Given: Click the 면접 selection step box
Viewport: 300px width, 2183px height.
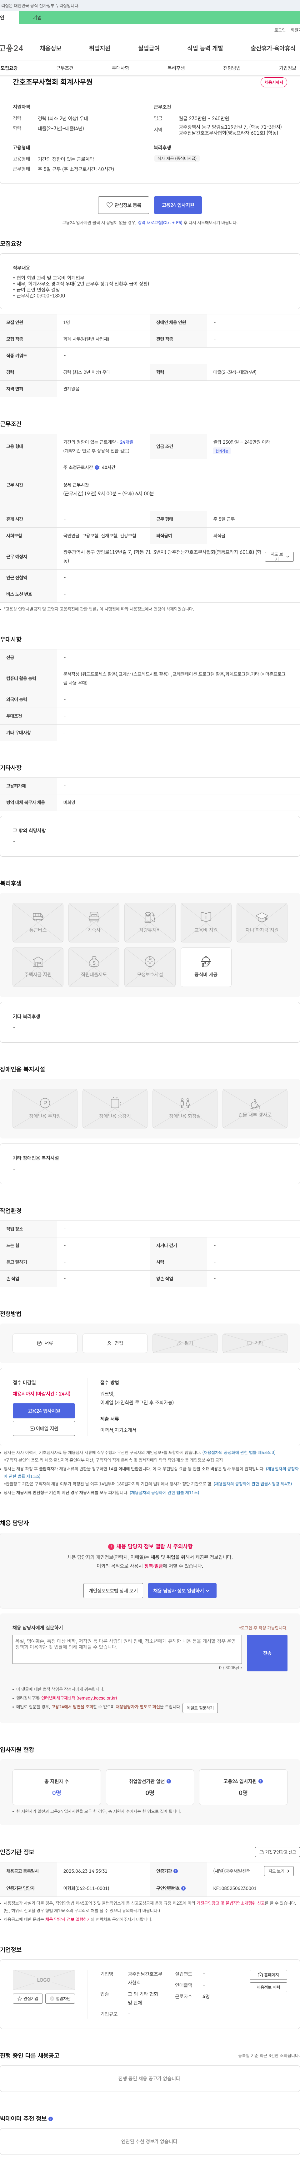Looking at the screenshot, I should tap(115, 1343).
